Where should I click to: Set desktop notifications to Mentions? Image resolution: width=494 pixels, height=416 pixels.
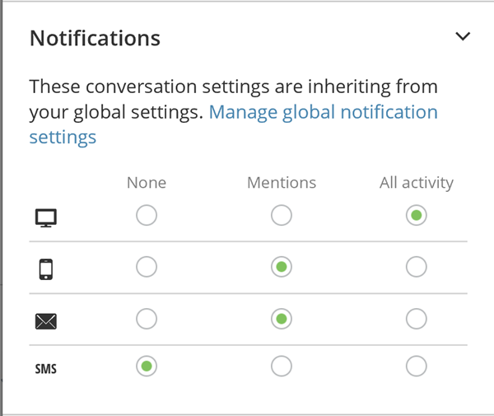tap(282, 217)
